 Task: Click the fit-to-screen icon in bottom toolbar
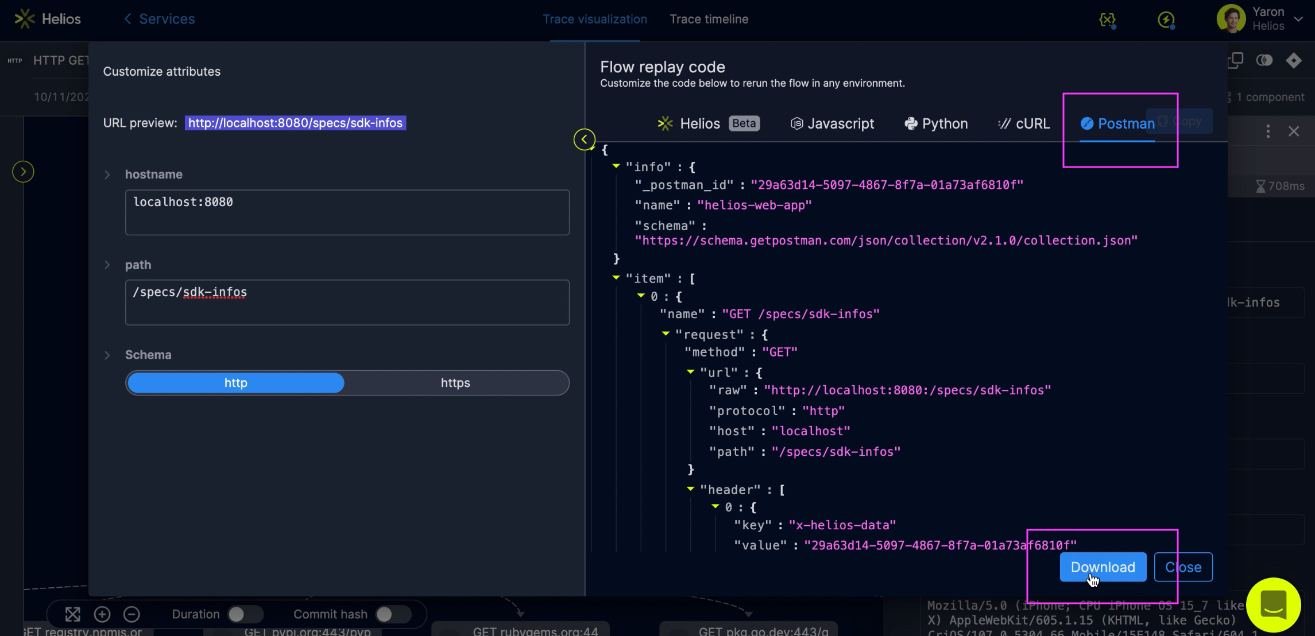pyautogui.click(x=73, y=614)
